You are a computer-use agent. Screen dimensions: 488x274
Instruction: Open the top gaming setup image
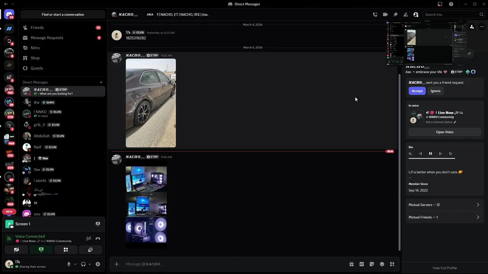(x=146, y=179)
